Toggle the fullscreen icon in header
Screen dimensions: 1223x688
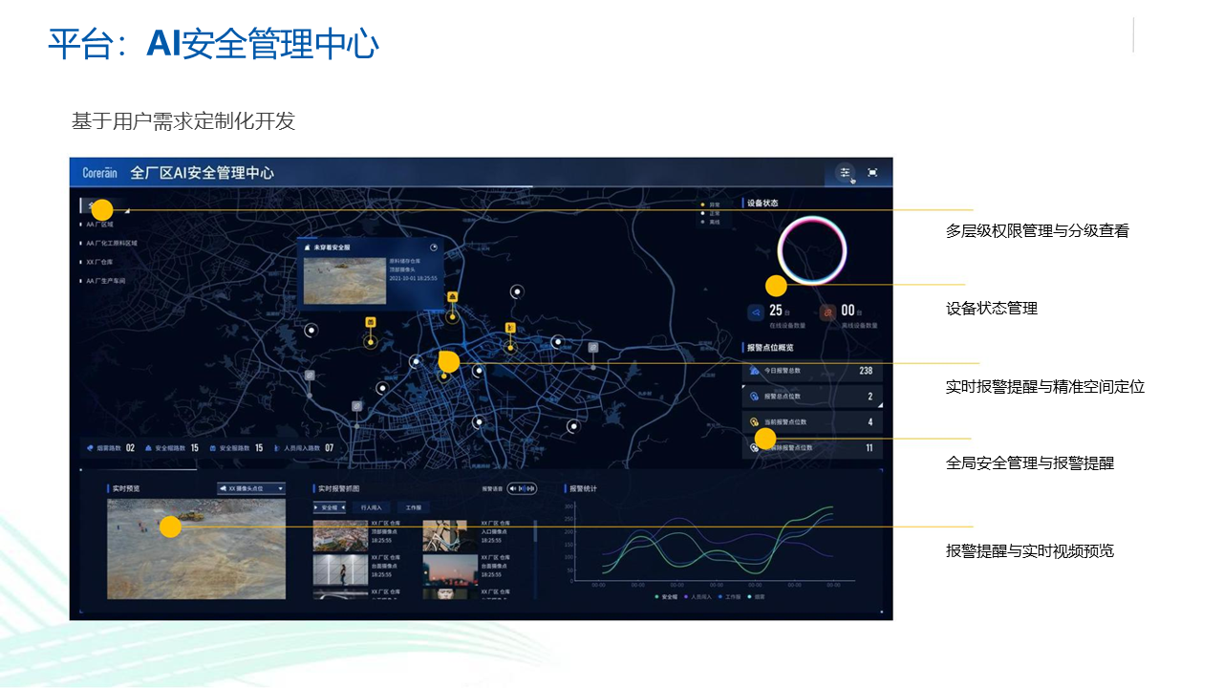coord(872,172)
